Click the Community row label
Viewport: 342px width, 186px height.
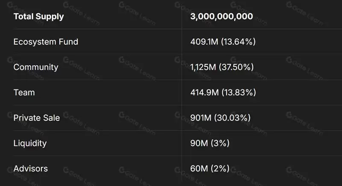click(36, 67)
